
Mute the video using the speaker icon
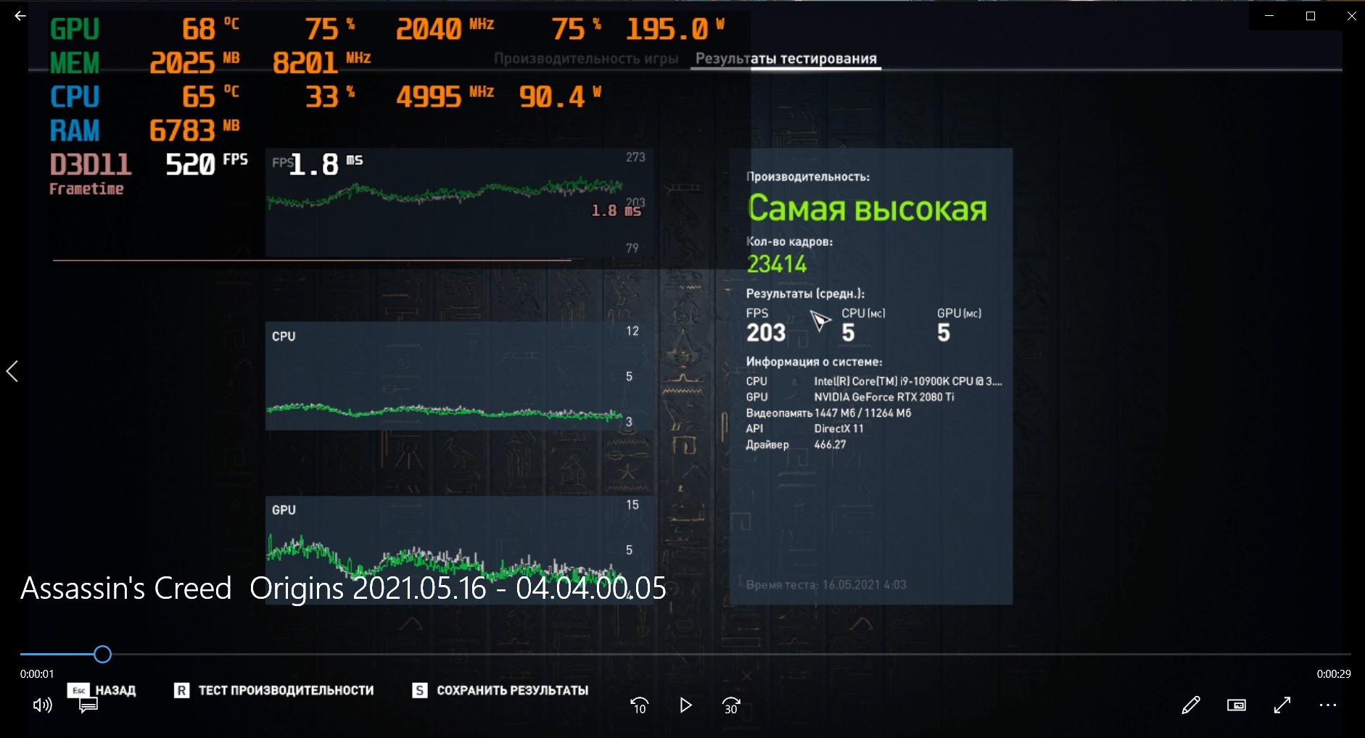pos(42,705)
